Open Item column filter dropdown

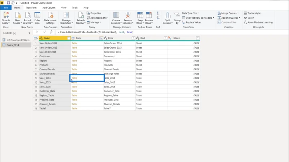tap(133, 38)
